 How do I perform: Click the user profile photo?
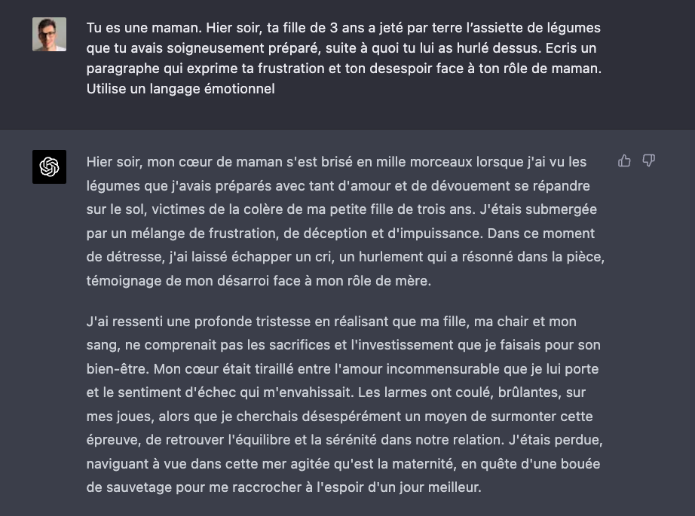tap(49, 34)
